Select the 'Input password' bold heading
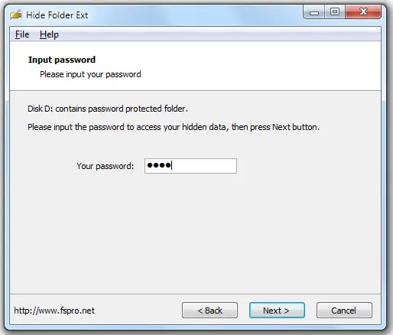Image resolution: width=393 pixels, height=335 pixels. click(x=62, y=60)
